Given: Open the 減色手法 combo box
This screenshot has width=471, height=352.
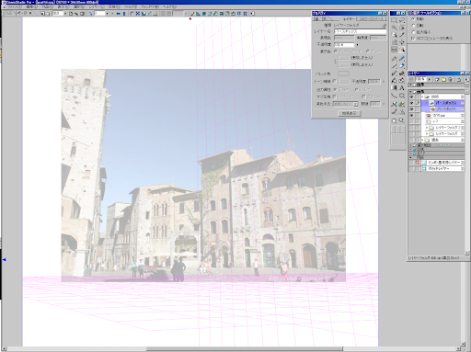Looking at the screenshot, I should [346, 104].
